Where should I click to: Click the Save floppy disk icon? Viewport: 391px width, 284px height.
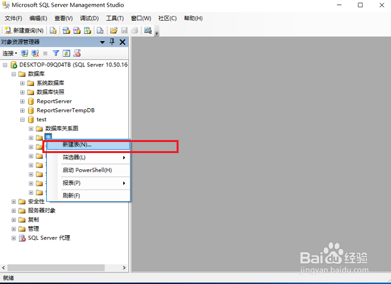(124, 31)
